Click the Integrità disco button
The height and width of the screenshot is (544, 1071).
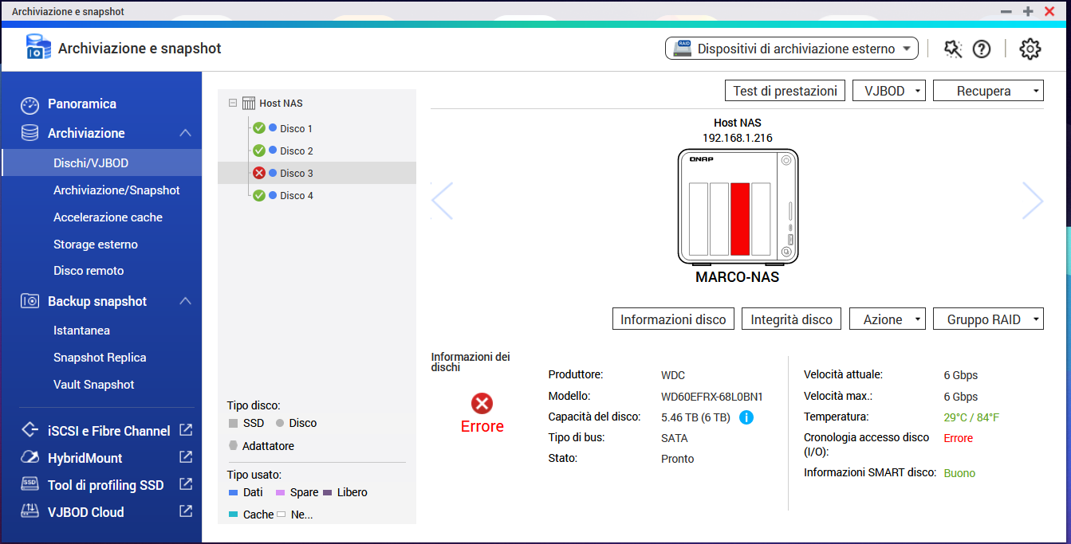click(791, 319)
